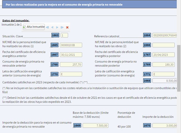Click box code 1771 label
The height and width of the screenshot is (133, 181).
tap(147, 74)
